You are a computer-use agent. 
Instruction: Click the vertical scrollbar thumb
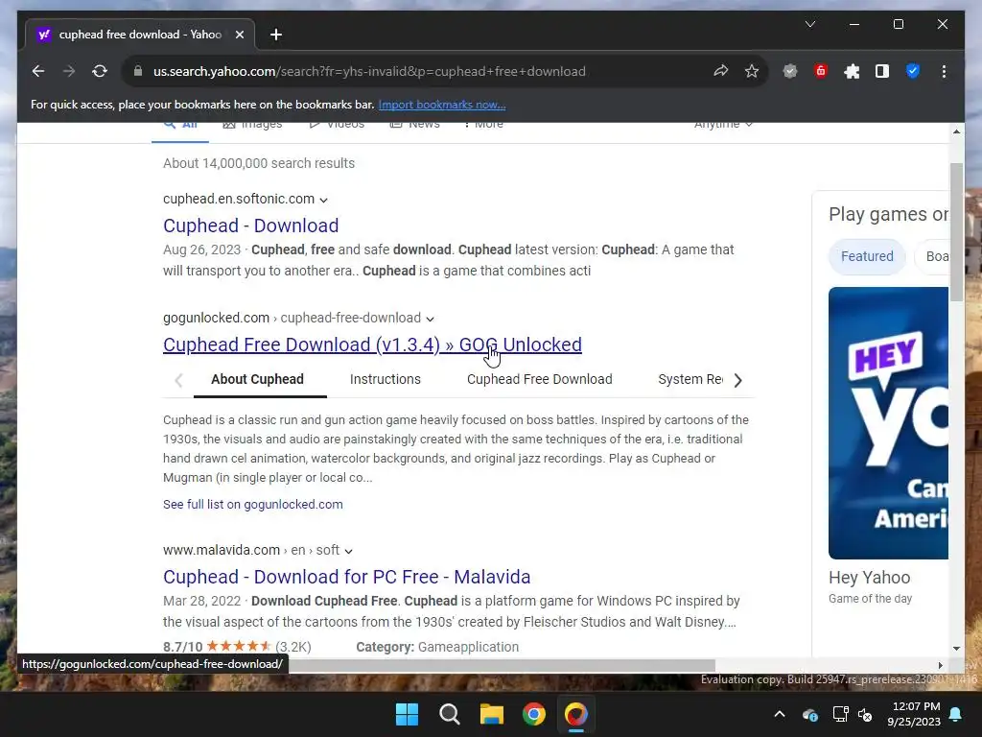point(956,232)
